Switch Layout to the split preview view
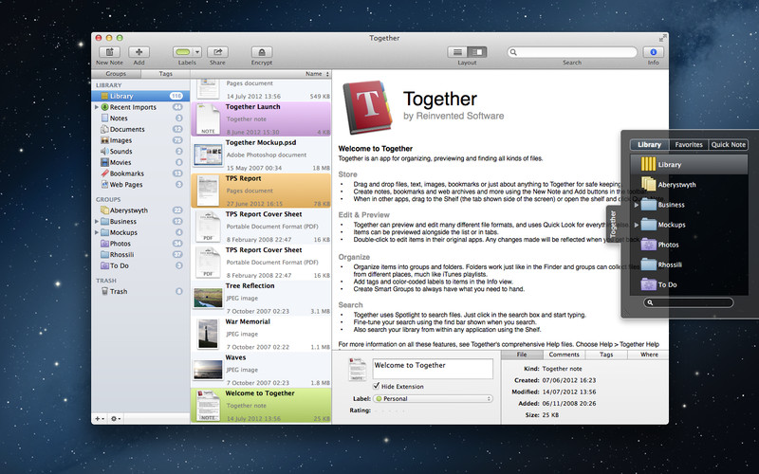Screen dimensions: 759x474 (477, 52)
